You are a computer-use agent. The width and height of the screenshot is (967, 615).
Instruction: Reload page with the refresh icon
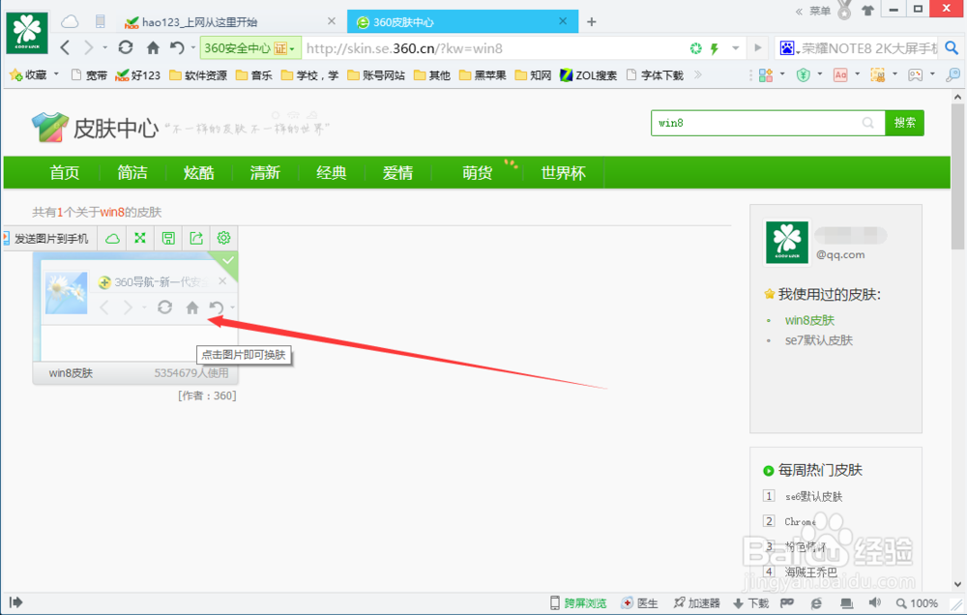pyautogui.click(x=126, y=47)
